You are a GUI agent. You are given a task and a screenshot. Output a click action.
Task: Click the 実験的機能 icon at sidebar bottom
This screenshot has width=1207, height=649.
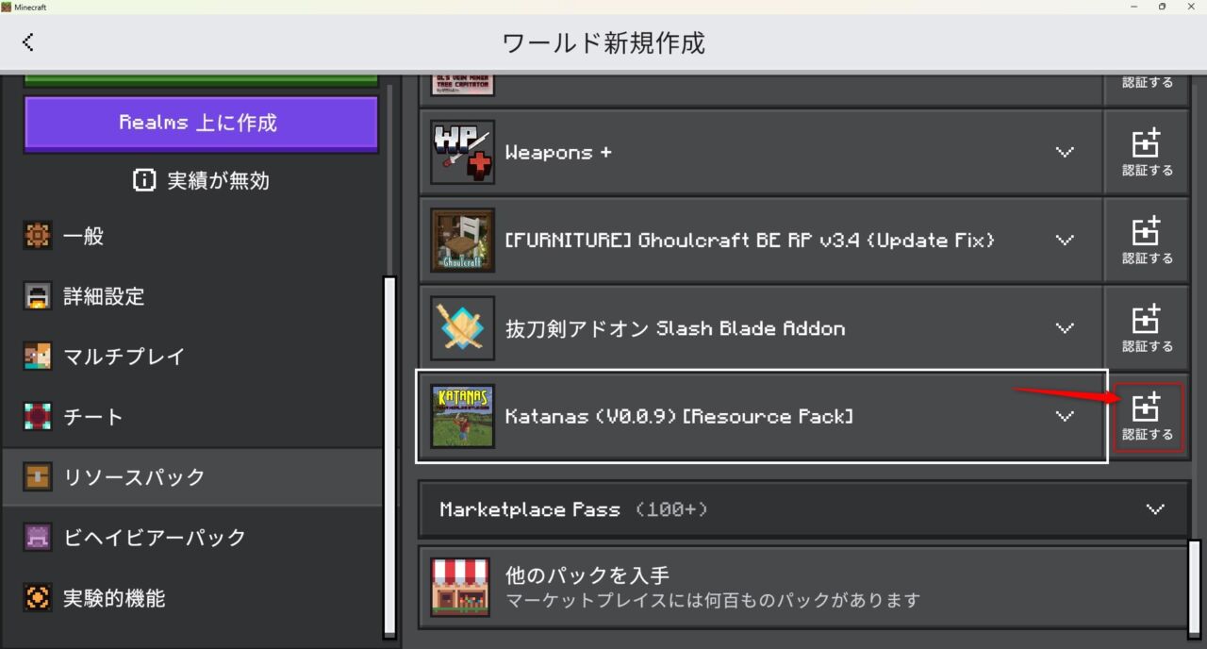[x=38, y=597]
